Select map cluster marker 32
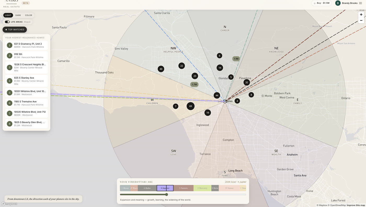Viewport: 366px width, 207px height. coord(247,82)
